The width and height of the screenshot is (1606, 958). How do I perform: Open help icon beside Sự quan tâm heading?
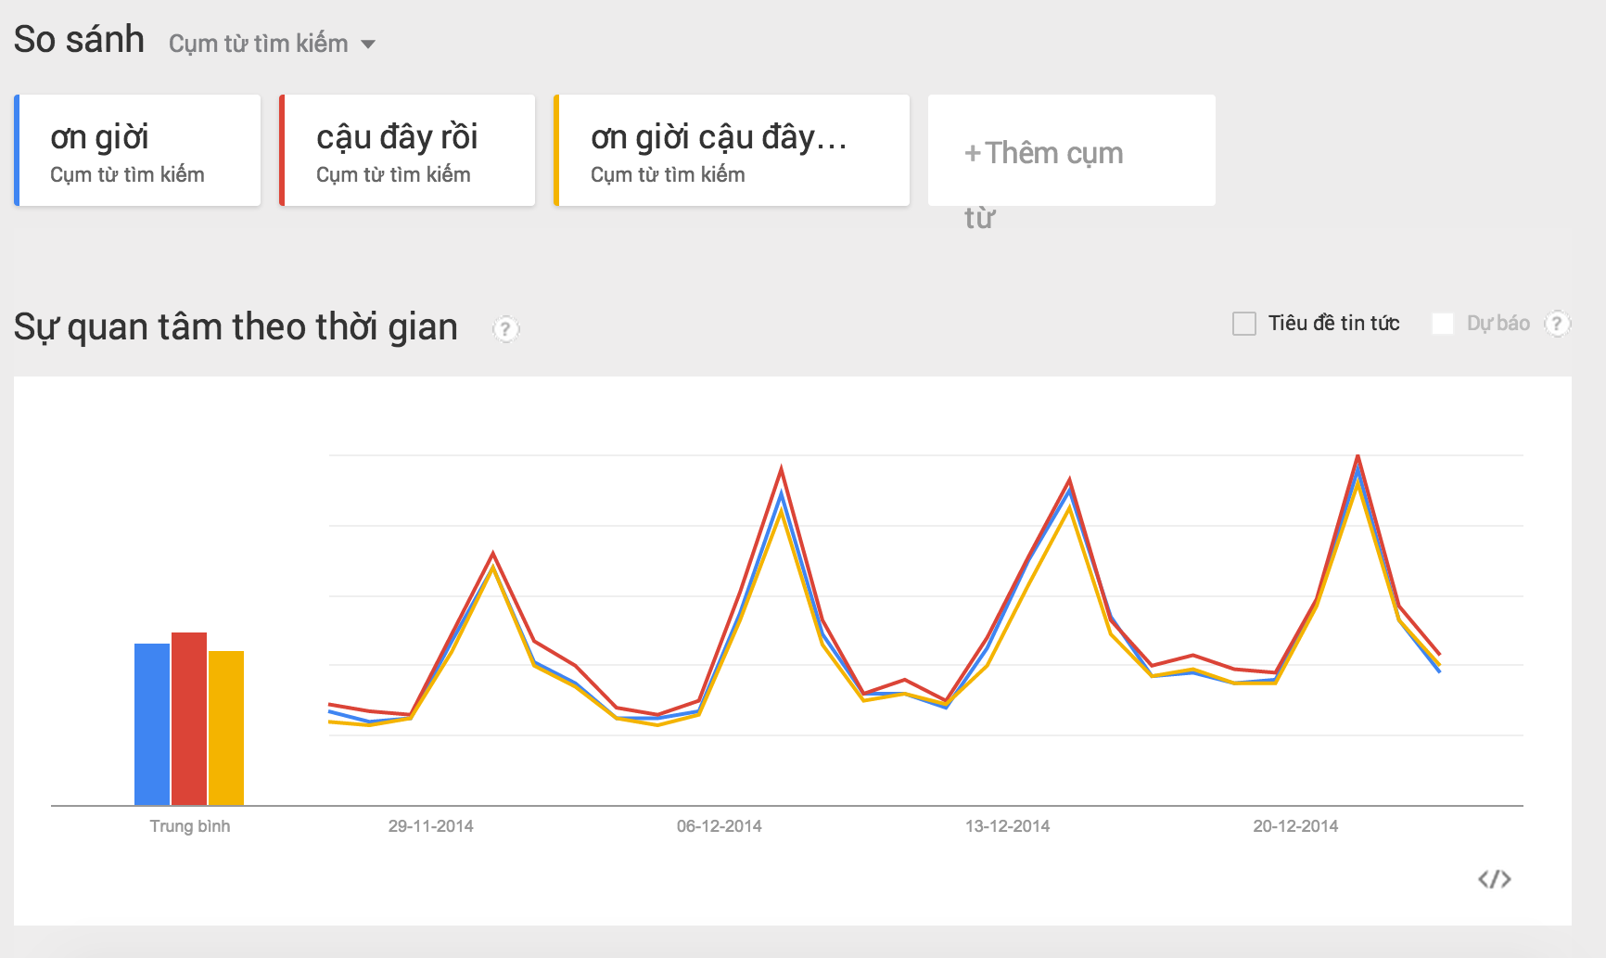[505, 329]
